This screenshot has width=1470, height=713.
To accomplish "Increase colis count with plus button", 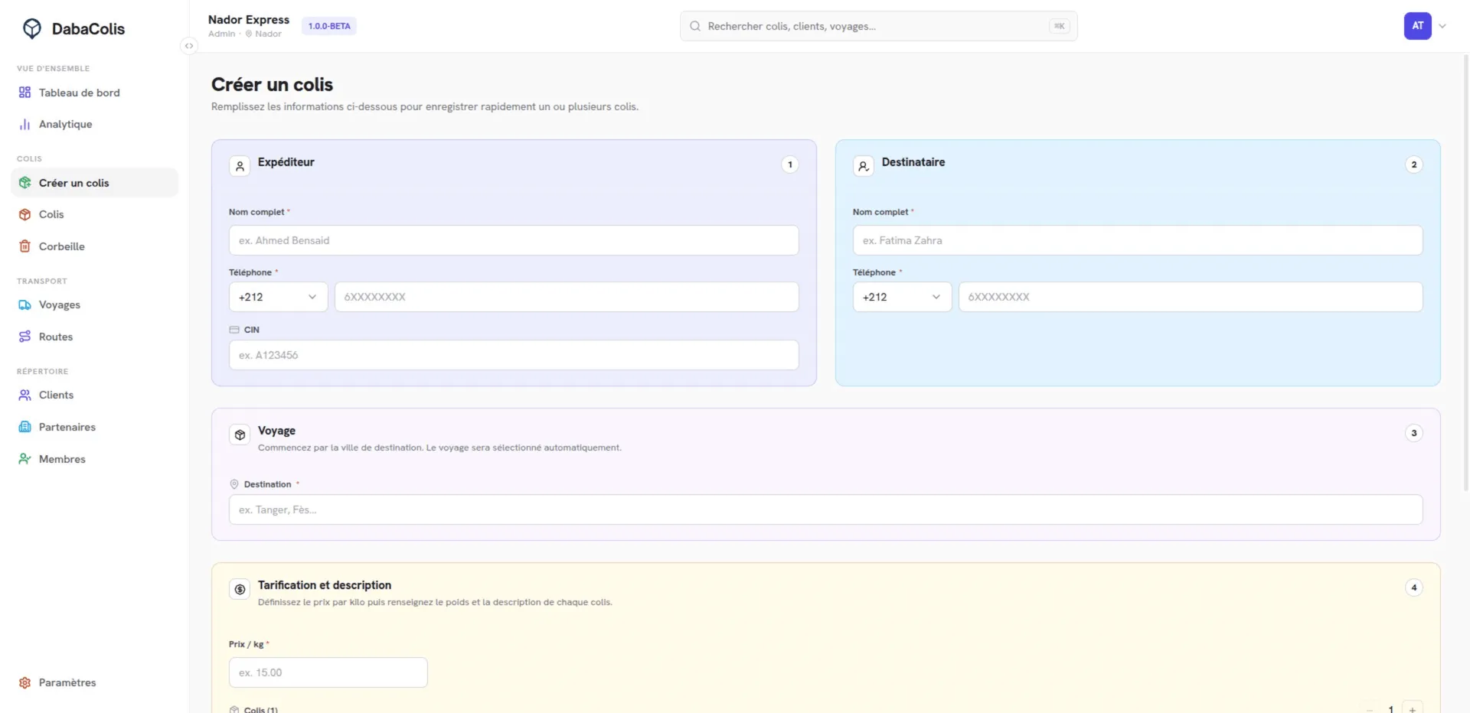I will [1413, 708].
